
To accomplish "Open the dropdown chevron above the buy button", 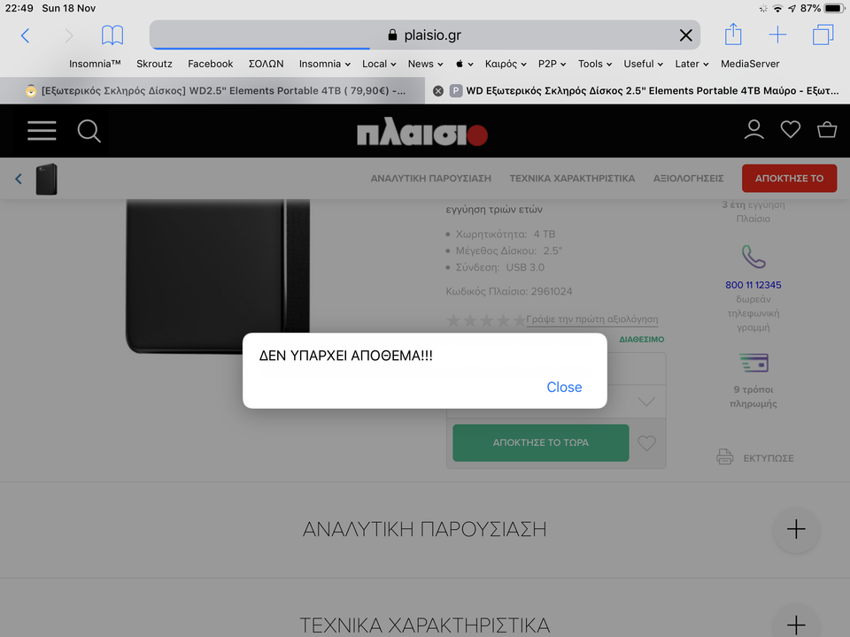I will (x=646, y=402).
